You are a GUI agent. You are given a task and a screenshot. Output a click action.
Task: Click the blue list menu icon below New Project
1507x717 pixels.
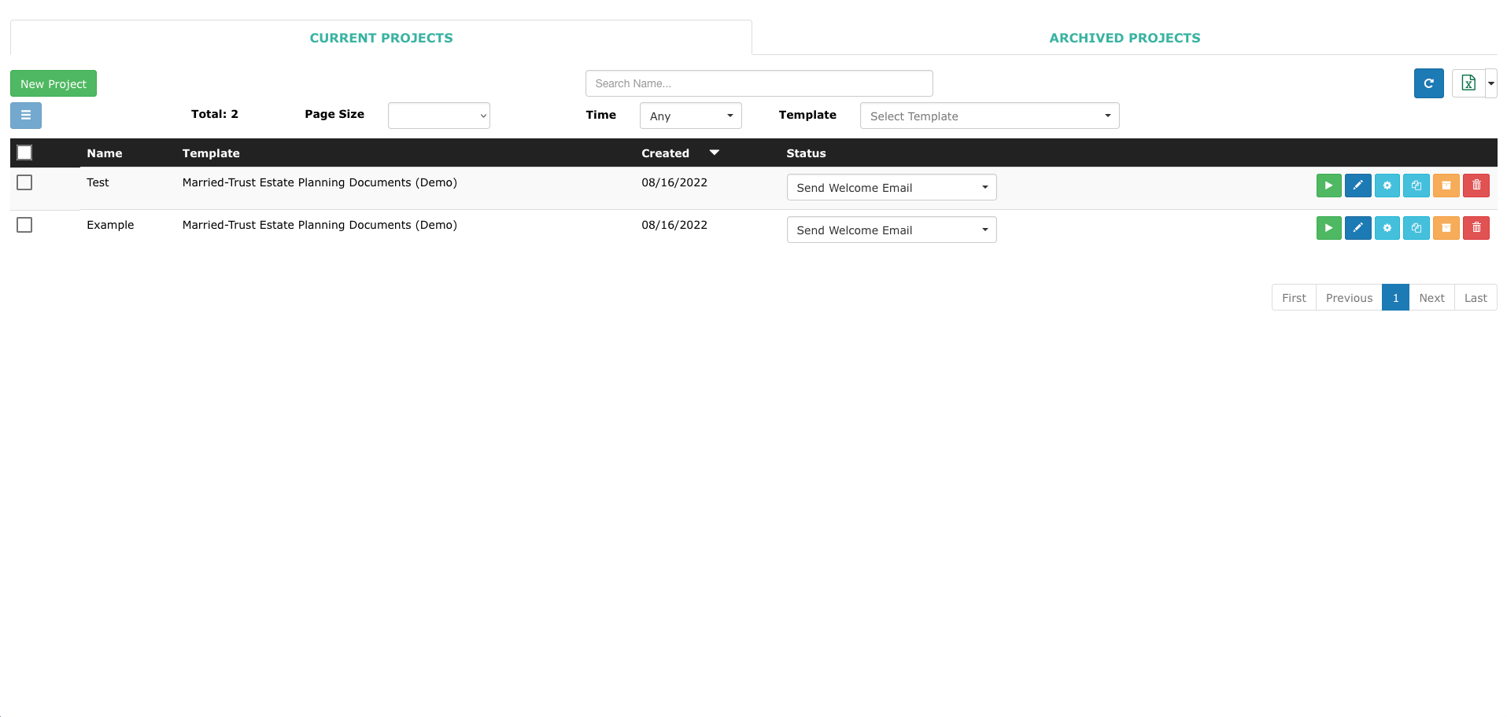pyautogui.click(x=25, y=115)
